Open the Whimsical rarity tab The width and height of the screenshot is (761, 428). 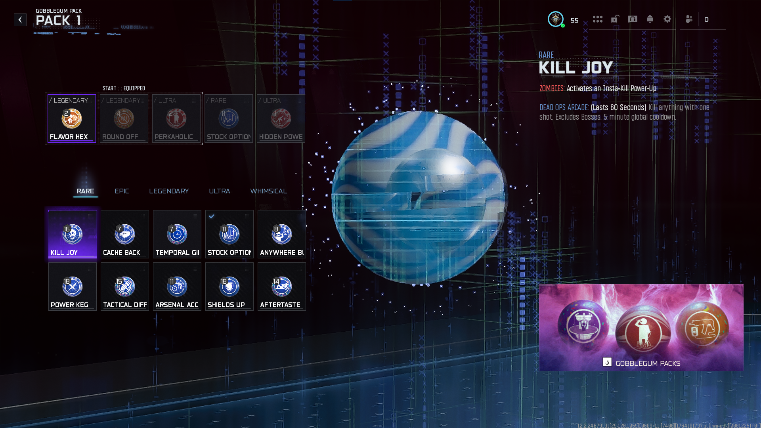pyautogui.click(x=268, y=191)
